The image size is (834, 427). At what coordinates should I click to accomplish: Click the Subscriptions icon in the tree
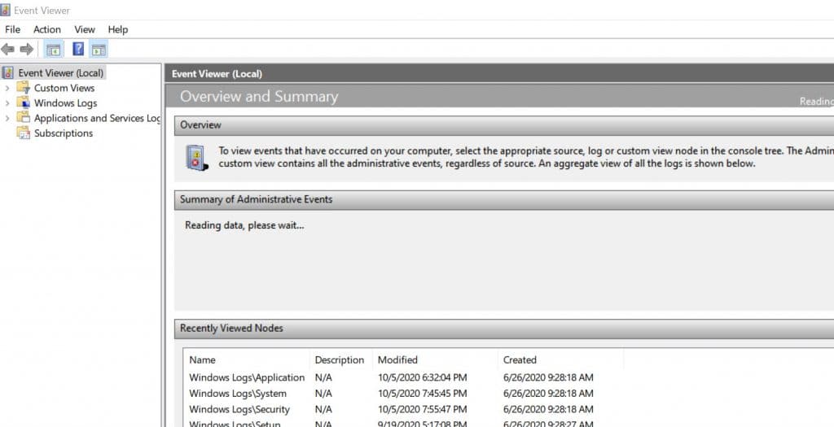point(23,133)
